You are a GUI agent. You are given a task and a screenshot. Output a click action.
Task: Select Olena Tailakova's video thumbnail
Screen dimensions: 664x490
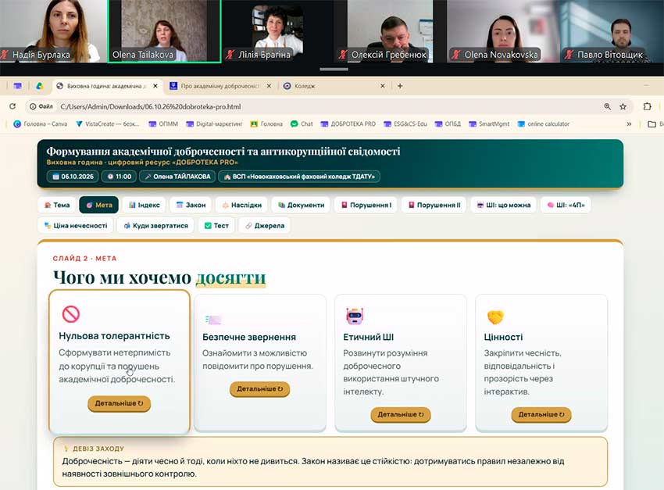(164, 31)
